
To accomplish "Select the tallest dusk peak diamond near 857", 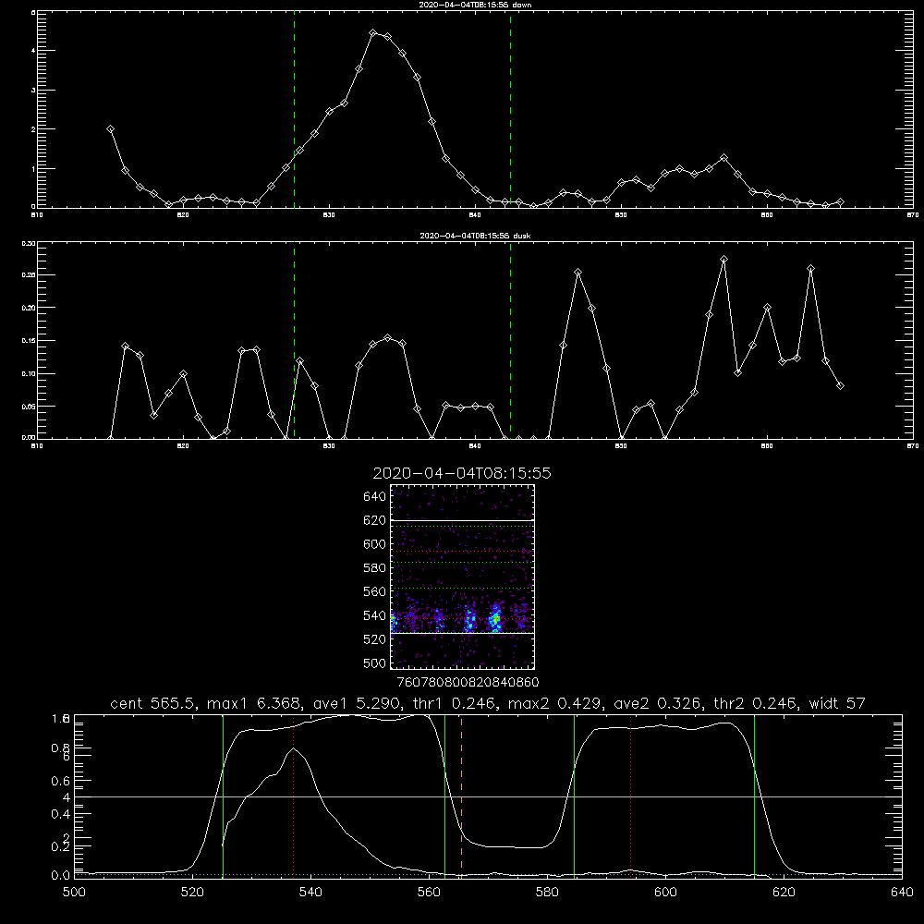I will (724, 260).
